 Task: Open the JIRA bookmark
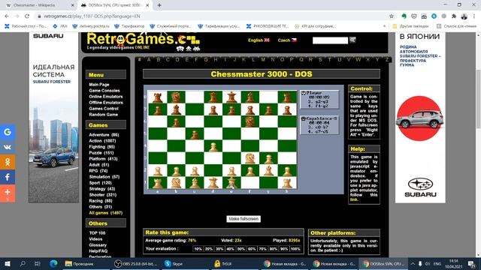[60, 26]
